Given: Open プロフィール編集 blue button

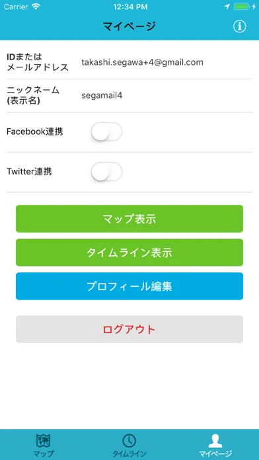Looking at the screenshot, I should pos(129,286).
